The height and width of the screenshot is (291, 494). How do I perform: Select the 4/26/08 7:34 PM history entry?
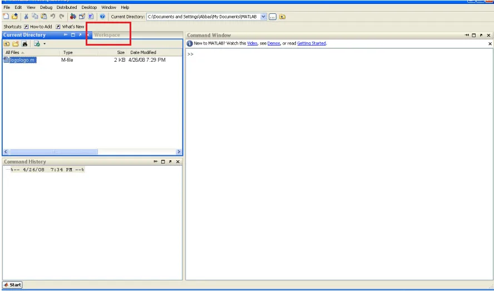pyautogui.click(x=47, y=170)
